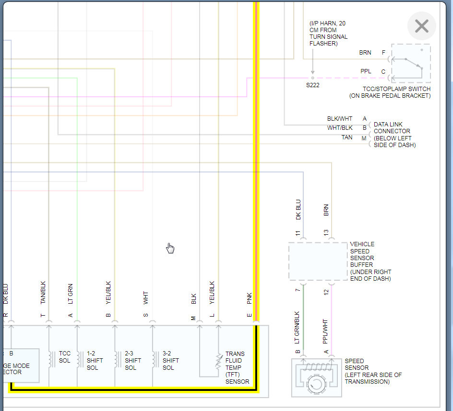The width and height of the screenshot is (453, 411).
Task: Click the LT GRN wire label at pin A
Action: pyautogui.click(x=70, y=294)
